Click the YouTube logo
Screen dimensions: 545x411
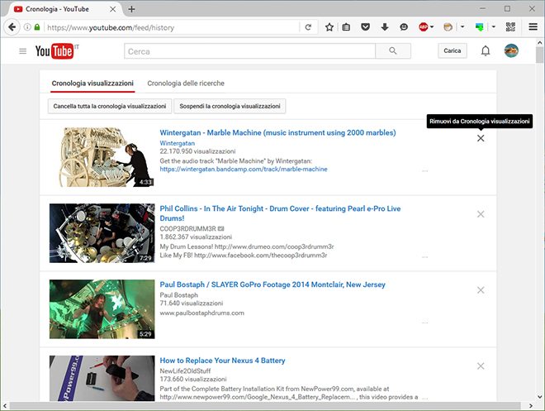[x=54, y=51]
